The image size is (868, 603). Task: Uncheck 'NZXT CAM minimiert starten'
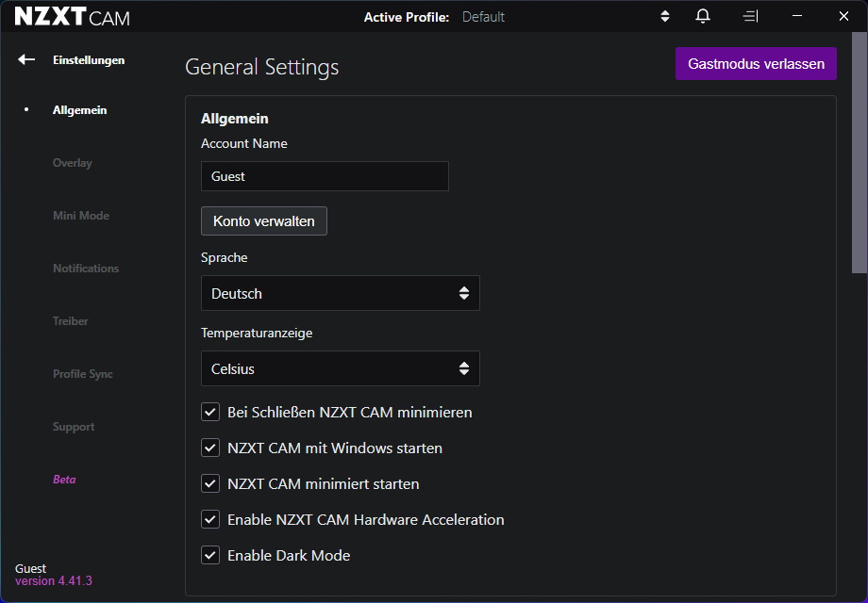(210, 483)
